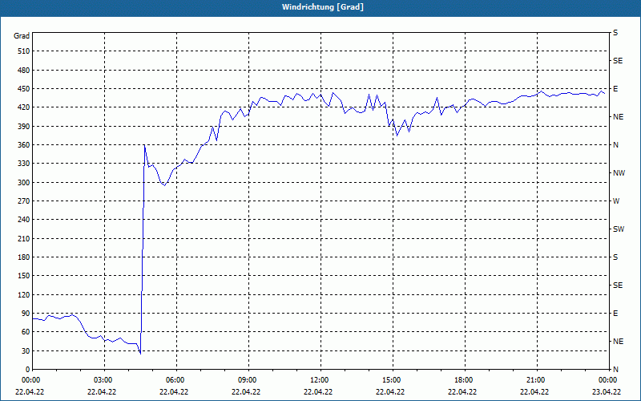The width and height of the screenshot is (641, 401).
Task: Select the '06:00' time label
Action: (175, 380)
